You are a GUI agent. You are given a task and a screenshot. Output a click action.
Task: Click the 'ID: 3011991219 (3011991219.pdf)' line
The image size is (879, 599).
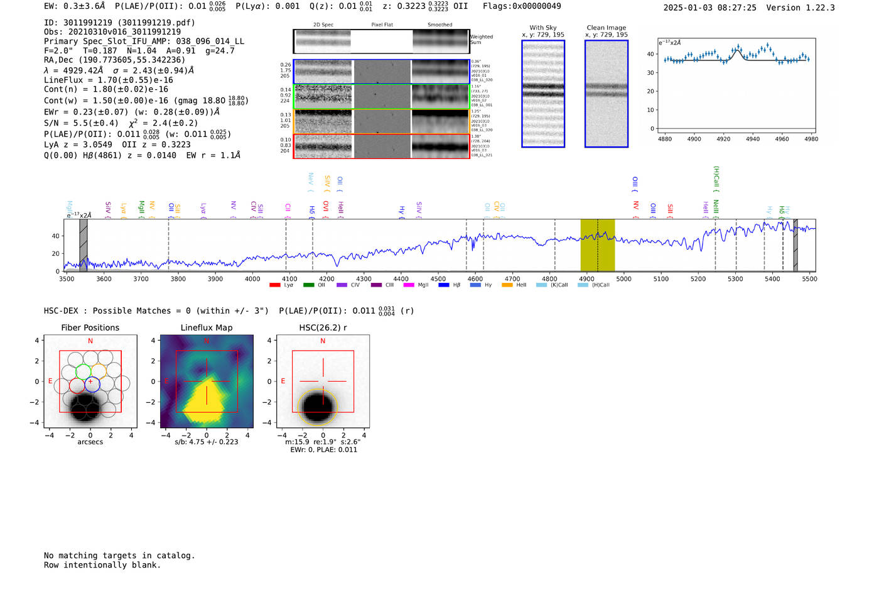[119, 23]
